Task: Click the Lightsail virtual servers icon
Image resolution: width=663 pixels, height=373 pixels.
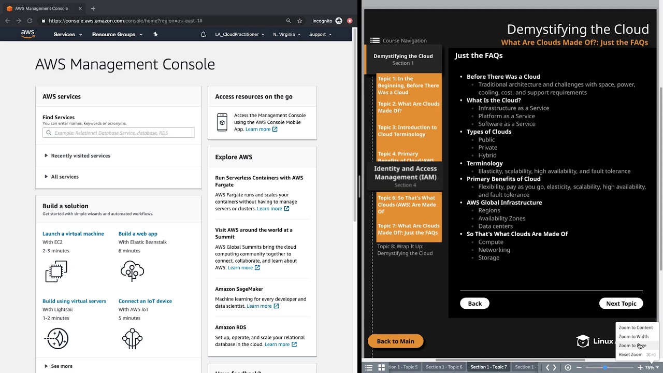Action: tap(56, 339)
